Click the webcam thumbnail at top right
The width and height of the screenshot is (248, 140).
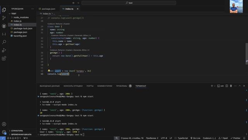[x=236, y=7]
